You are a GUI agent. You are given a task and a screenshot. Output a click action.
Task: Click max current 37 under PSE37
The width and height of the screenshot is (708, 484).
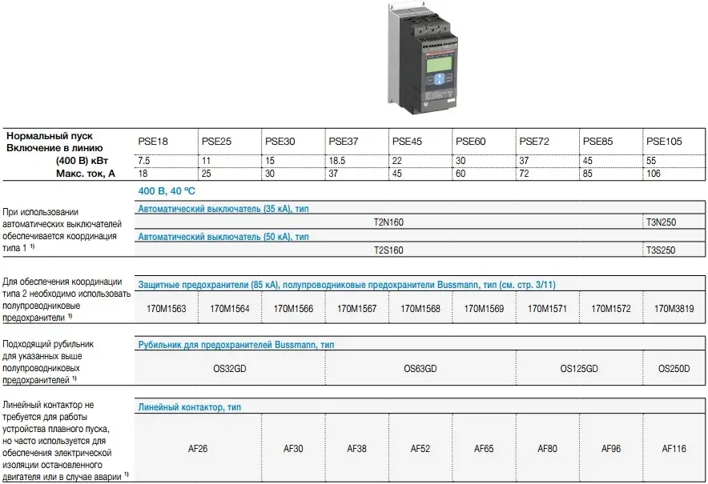tap(333, 174)
